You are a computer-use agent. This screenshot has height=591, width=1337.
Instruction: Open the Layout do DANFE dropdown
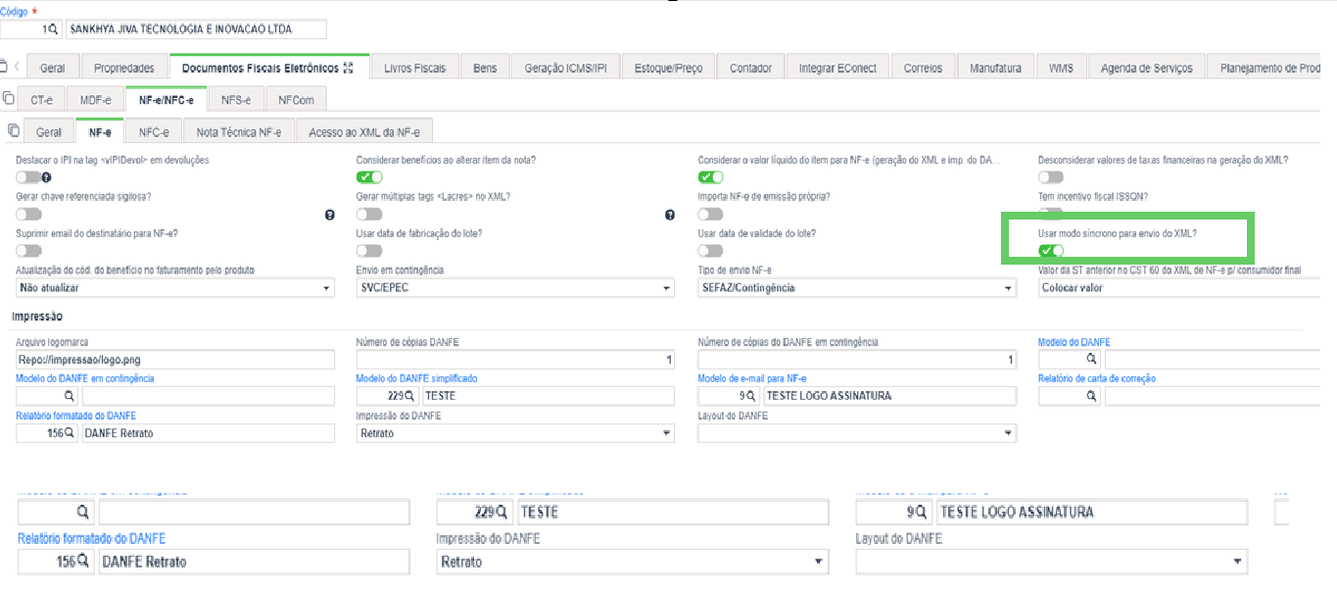(857, 433)
